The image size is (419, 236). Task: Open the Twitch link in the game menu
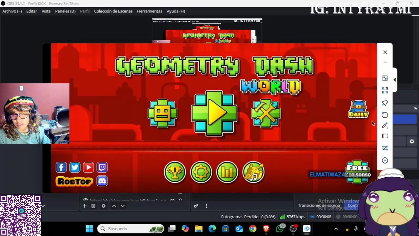click(102, 167)
